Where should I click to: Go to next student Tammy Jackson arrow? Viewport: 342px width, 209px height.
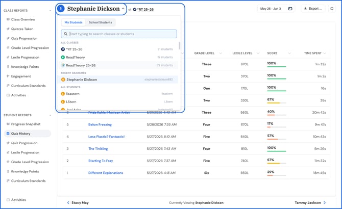(x=325, y=203)
